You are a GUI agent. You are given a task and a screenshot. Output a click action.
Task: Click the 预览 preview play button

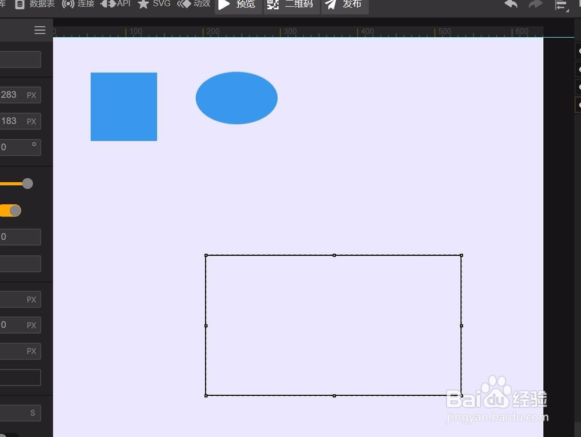coord(238,5)
